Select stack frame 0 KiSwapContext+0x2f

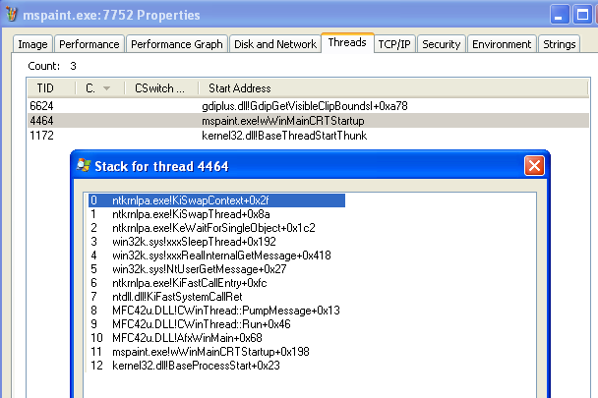pyautogui.click(x=216, y=200)
